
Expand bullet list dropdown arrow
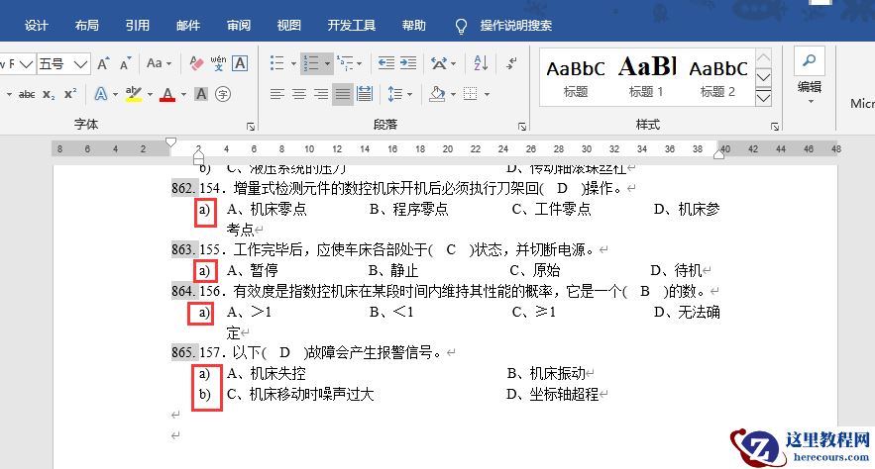[x=293, y=63]
